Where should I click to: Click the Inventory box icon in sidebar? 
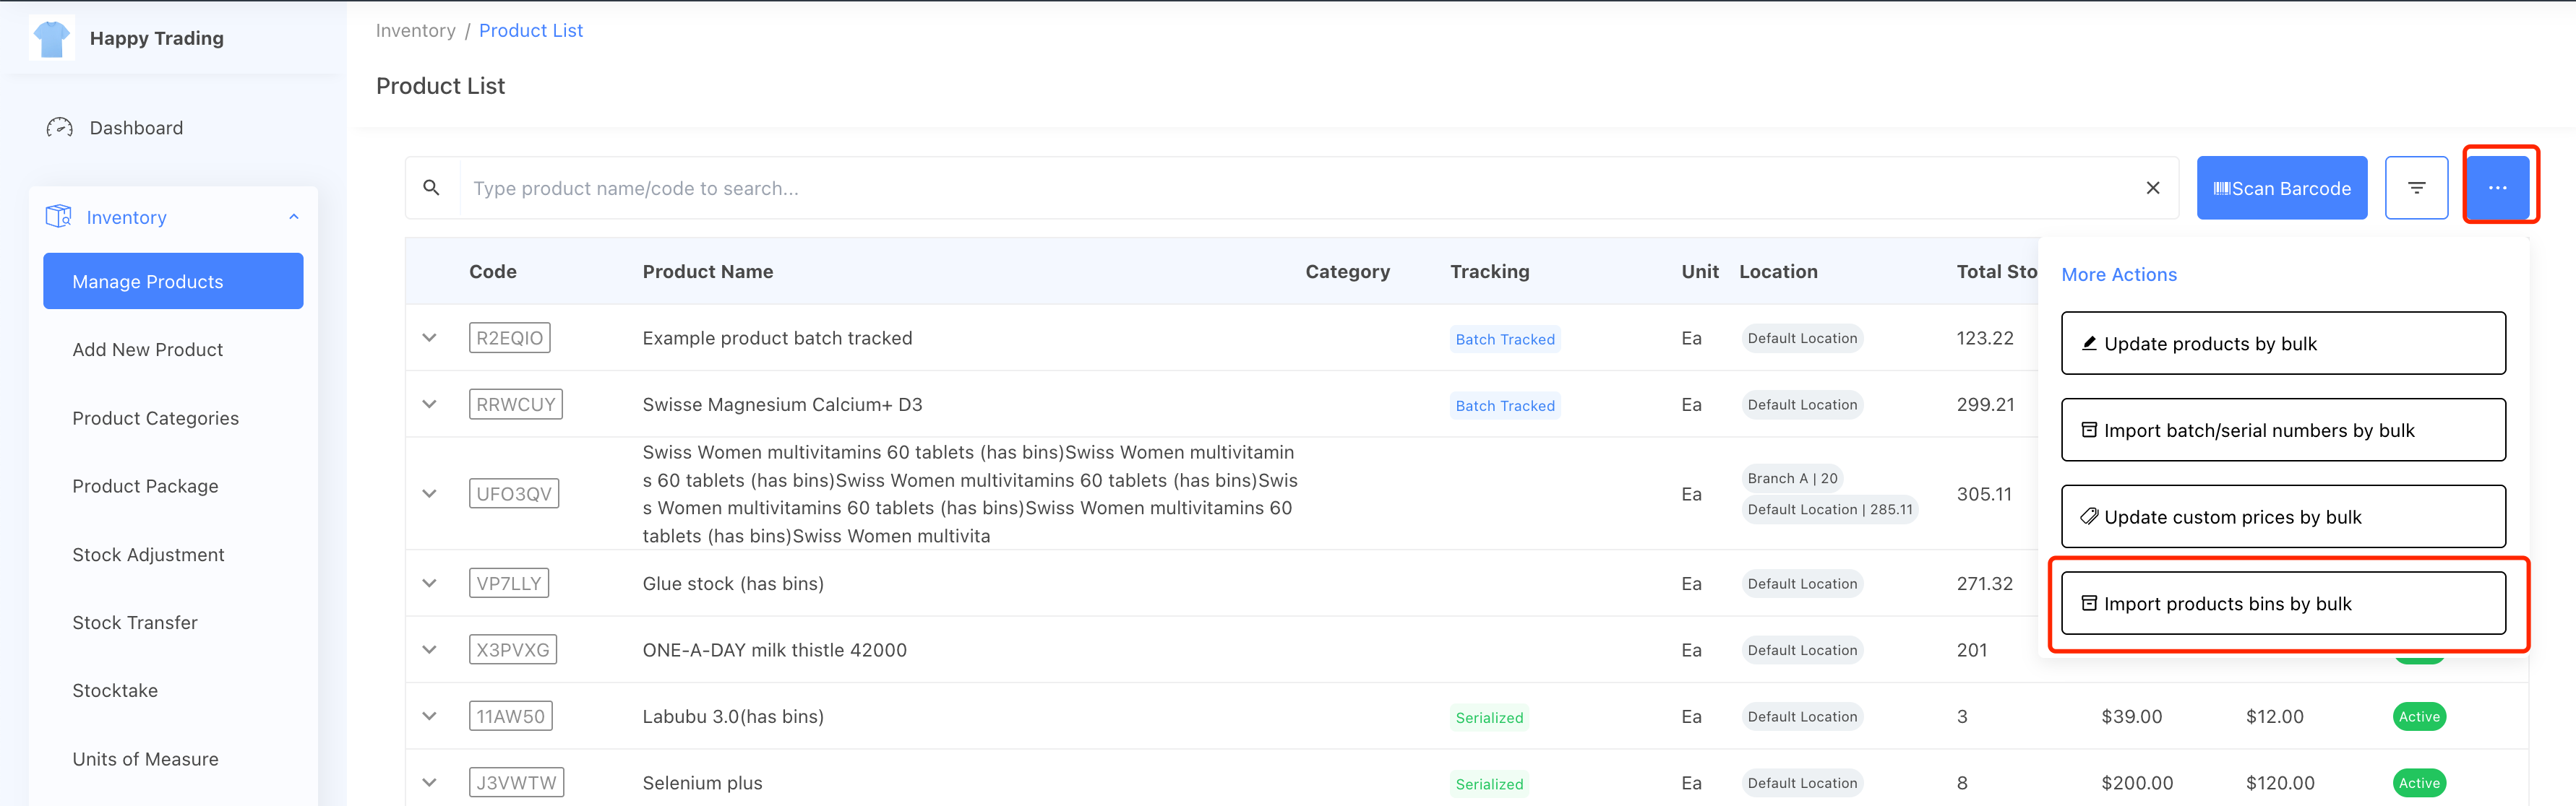coord(59,217)
